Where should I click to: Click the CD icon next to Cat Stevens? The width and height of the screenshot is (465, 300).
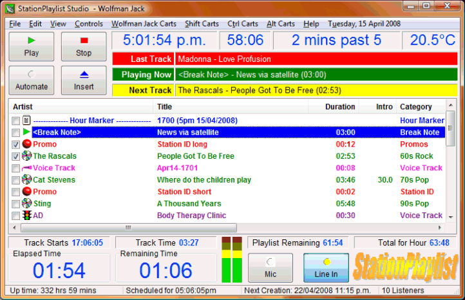26,179
